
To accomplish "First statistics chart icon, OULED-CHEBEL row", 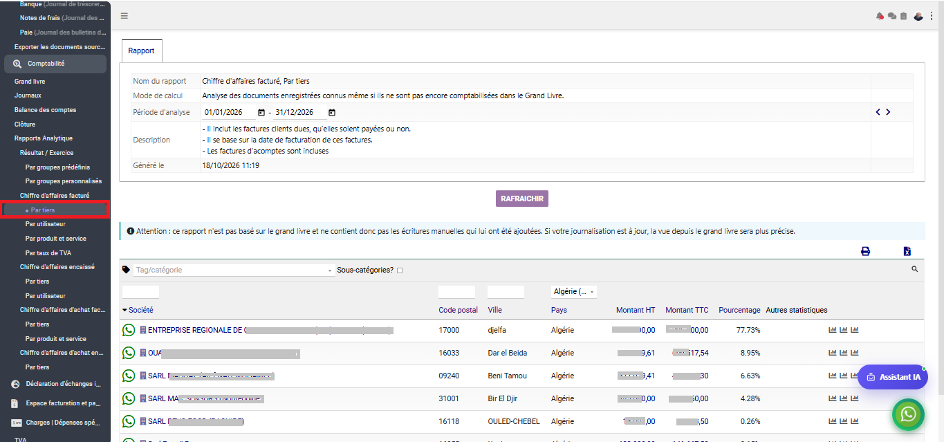I will click(x=833, y=421).
